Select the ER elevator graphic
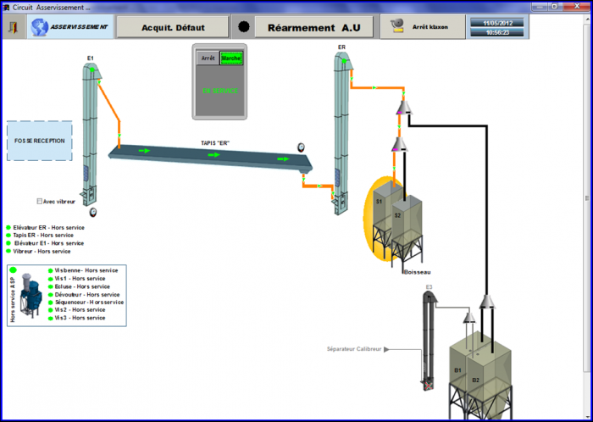The image size is (593, 422). point(342,132)
